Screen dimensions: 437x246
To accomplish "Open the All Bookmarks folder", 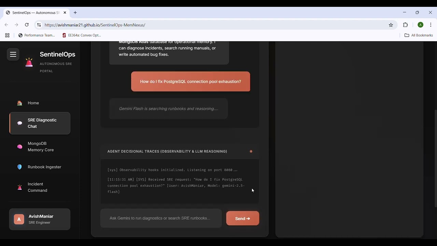I will (x=419, y=35).
